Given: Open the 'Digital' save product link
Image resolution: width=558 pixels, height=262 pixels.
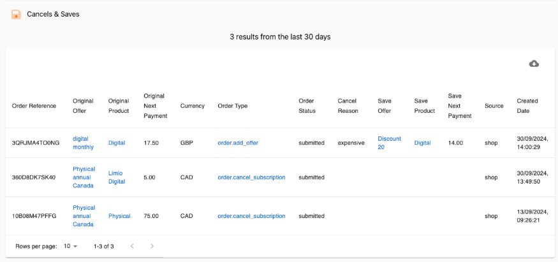Looking at the screenshot, I should coord(422,143).
